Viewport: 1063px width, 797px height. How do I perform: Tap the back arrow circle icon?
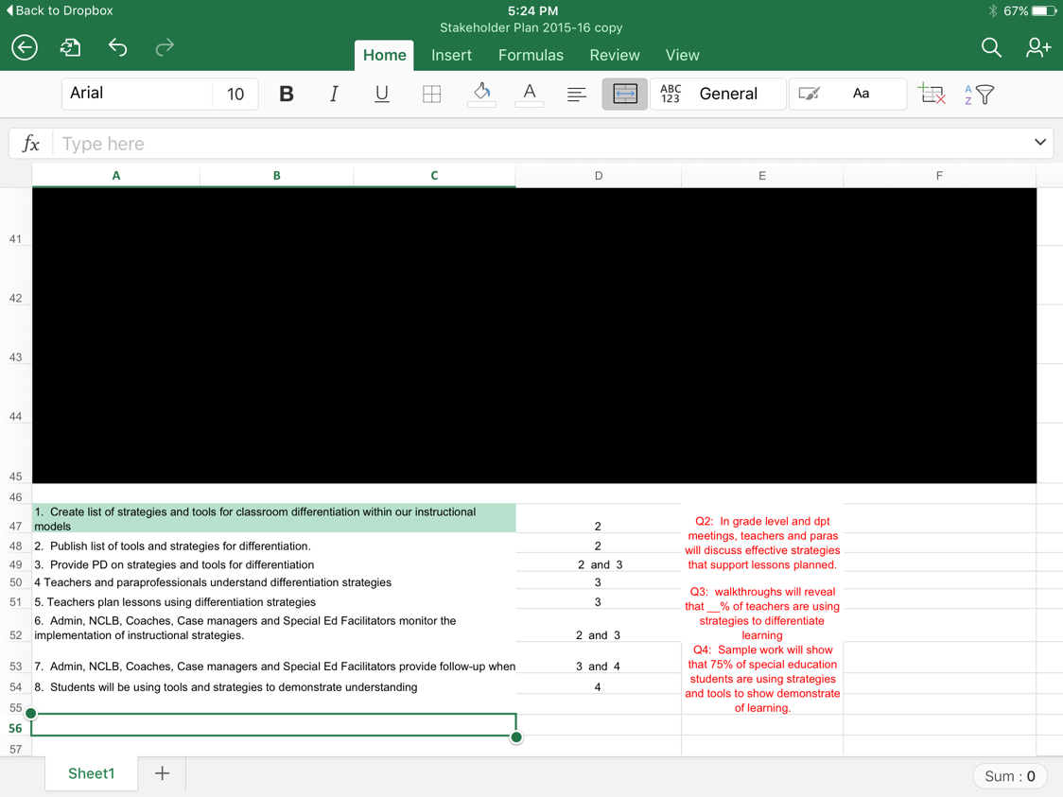point(25,47)
